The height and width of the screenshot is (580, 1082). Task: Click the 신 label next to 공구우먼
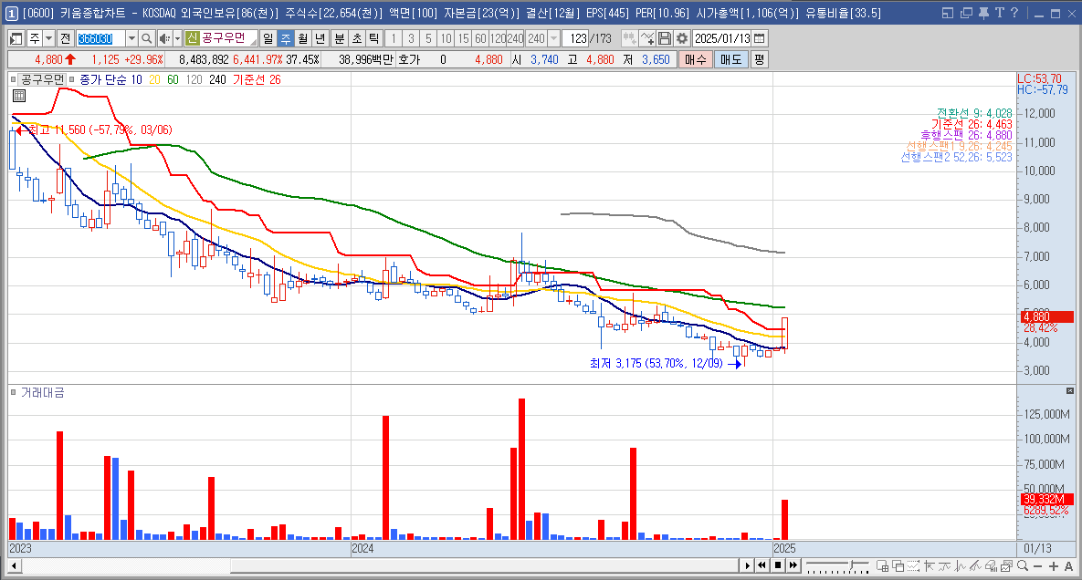(x=192, y=38)
